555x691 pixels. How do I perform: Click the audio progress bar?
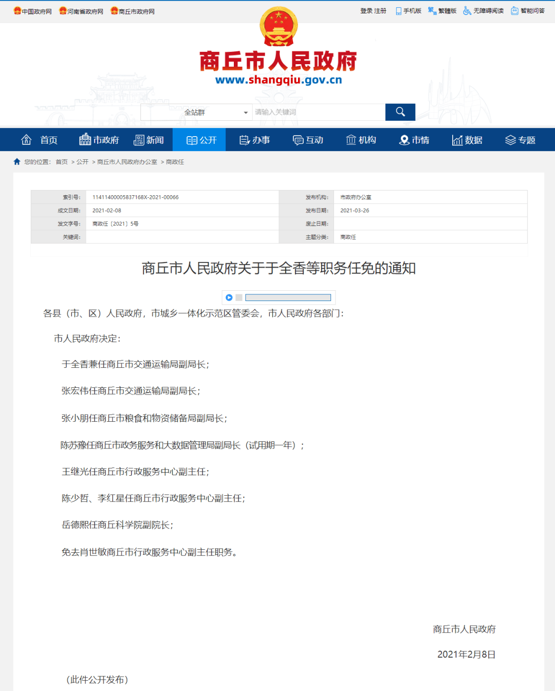[x=288, y=297]
